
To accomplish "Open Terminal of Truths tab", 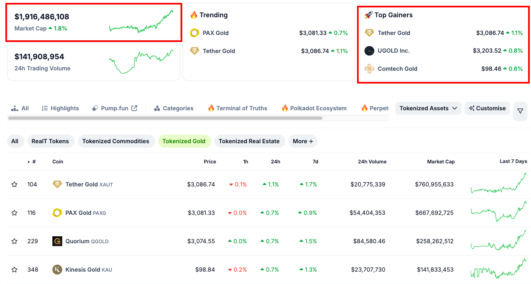I will tap(237, 108).
